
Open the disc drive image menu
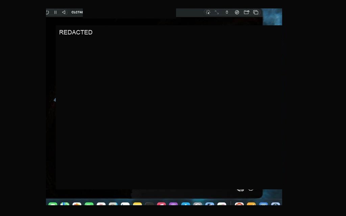tap(237, 12)
